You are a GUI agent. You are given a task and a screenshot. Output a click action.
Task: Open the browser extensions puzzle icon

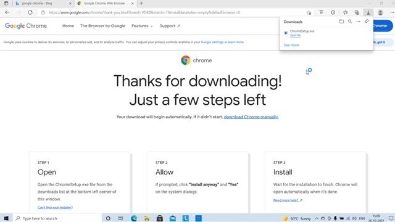click(333, 12)
